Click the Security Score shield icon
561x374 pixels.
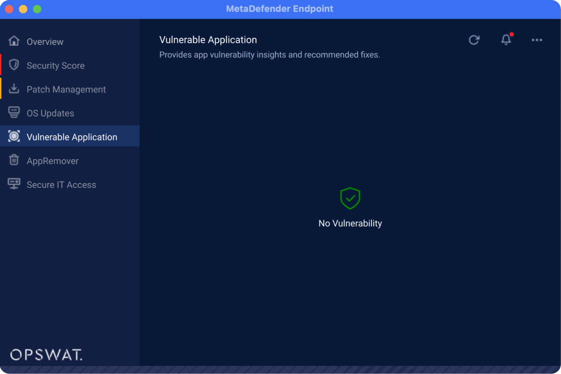coord(14,65)
